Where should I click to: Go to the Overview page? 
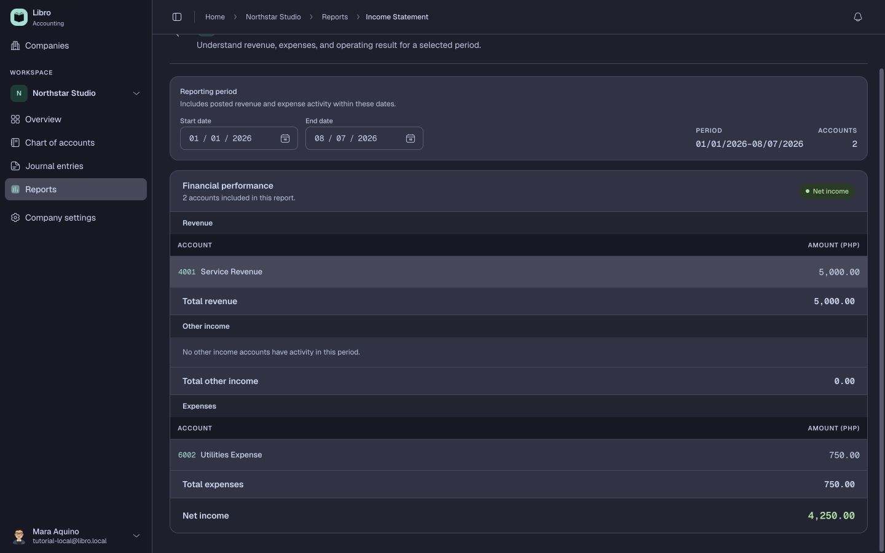pyautogui.click(x=76, y=119)
